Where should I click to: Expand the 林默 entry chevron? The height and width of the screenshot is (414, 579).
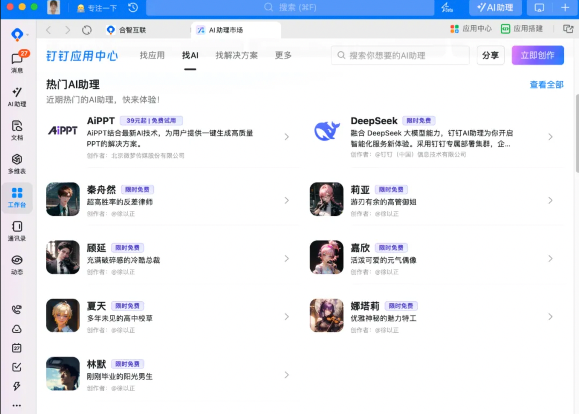coord(287,375)
